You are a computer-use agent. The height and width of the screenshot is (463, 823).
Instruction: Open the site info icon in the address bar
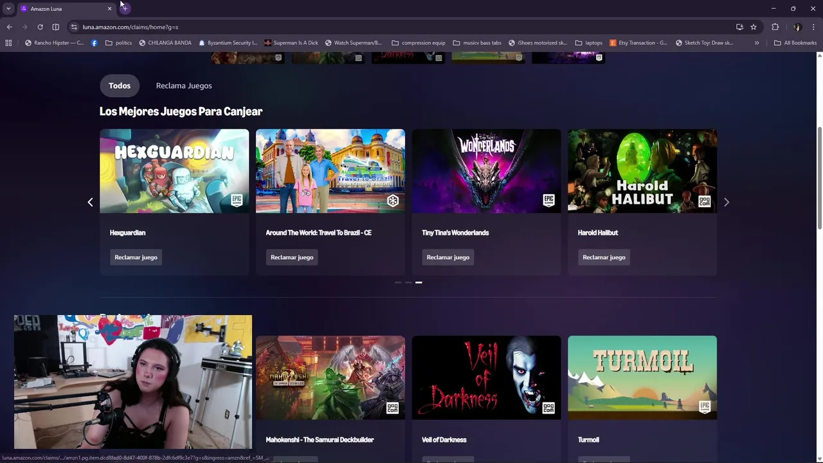tap(74, 27)
